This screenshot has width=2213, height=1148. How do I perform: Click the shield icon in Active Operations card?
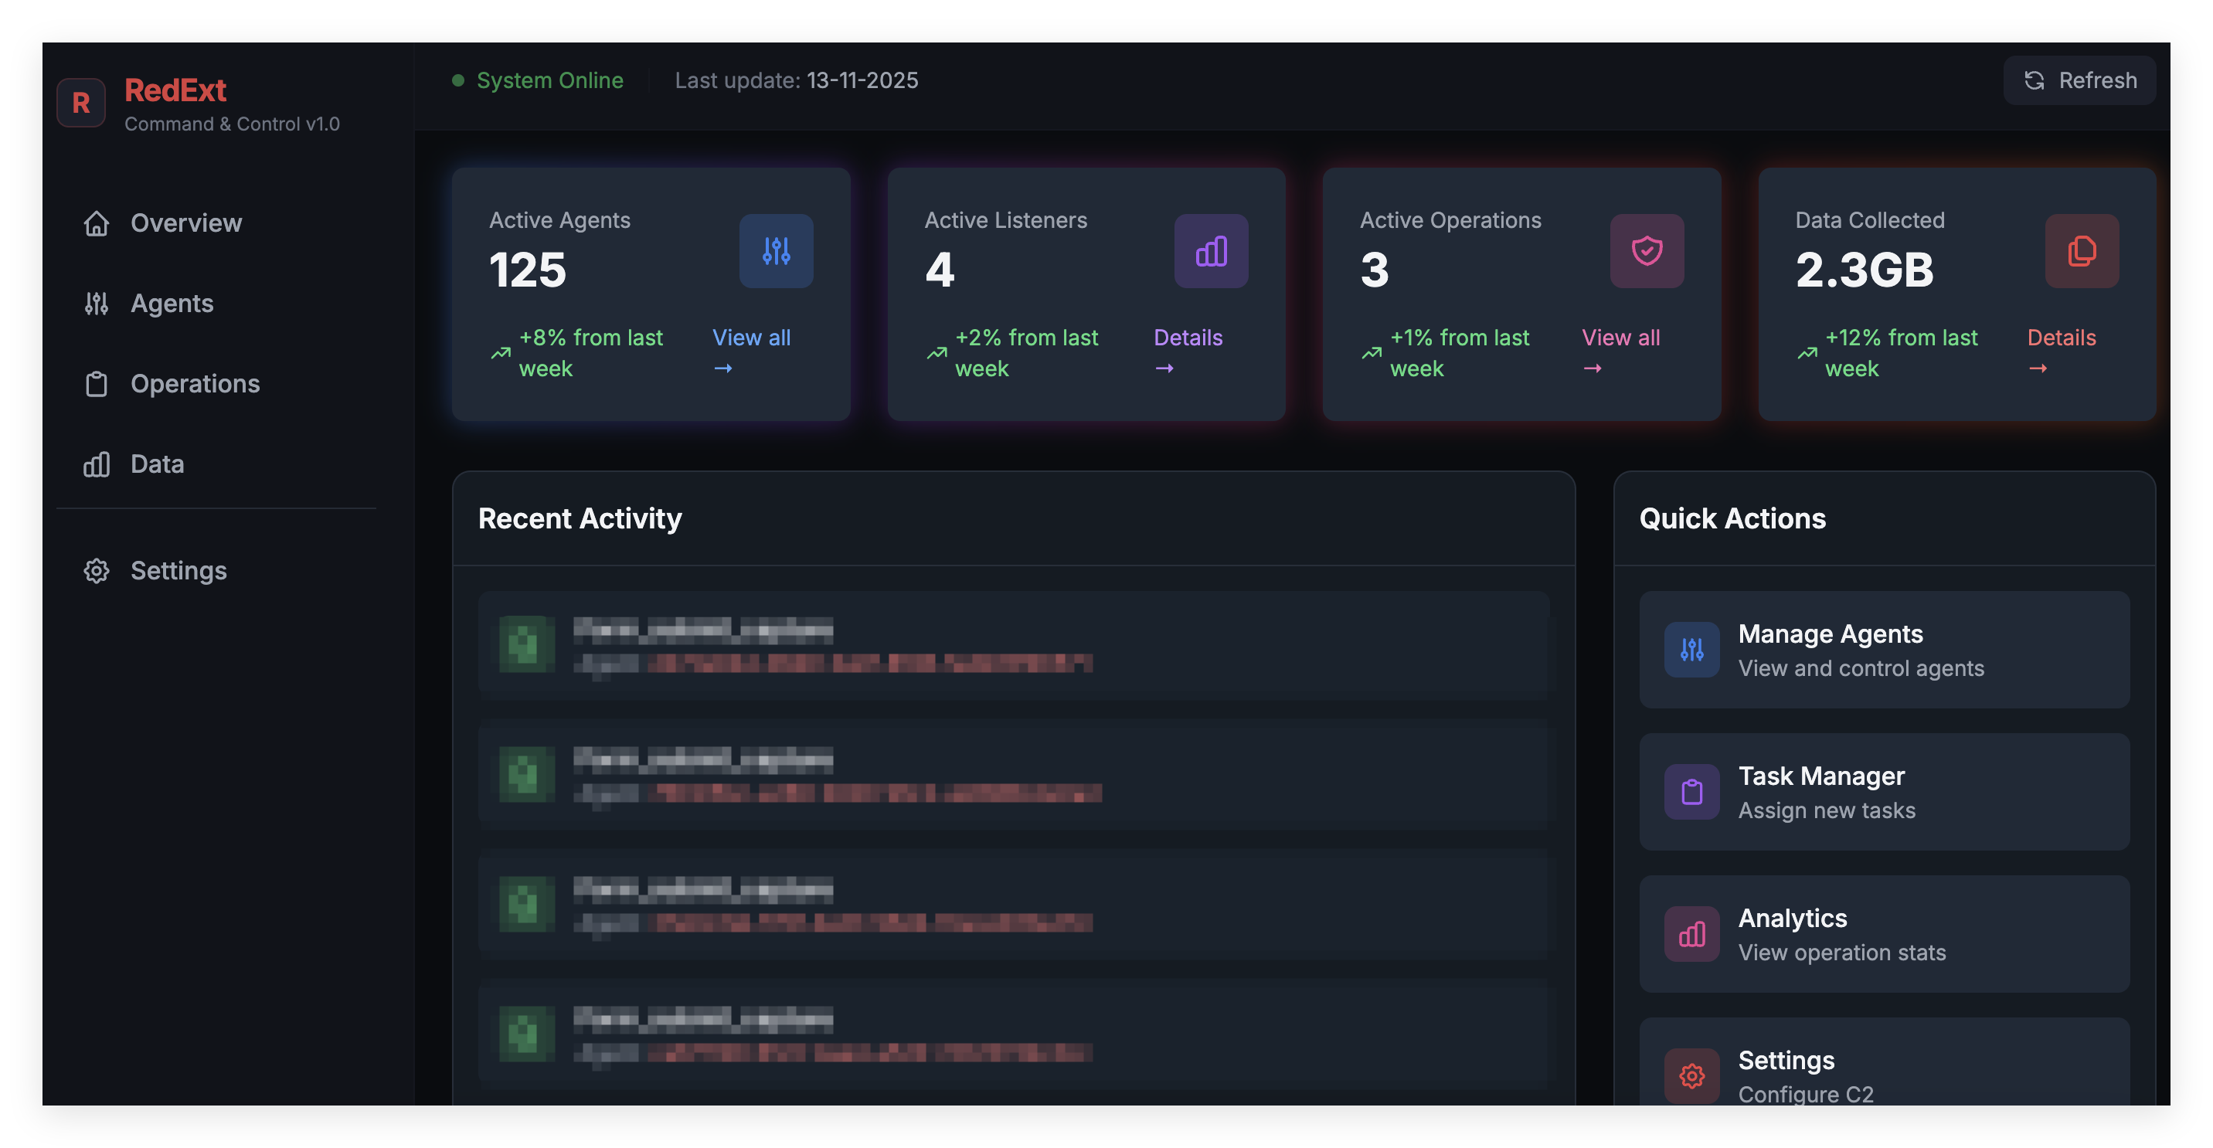click(1646, 251)
